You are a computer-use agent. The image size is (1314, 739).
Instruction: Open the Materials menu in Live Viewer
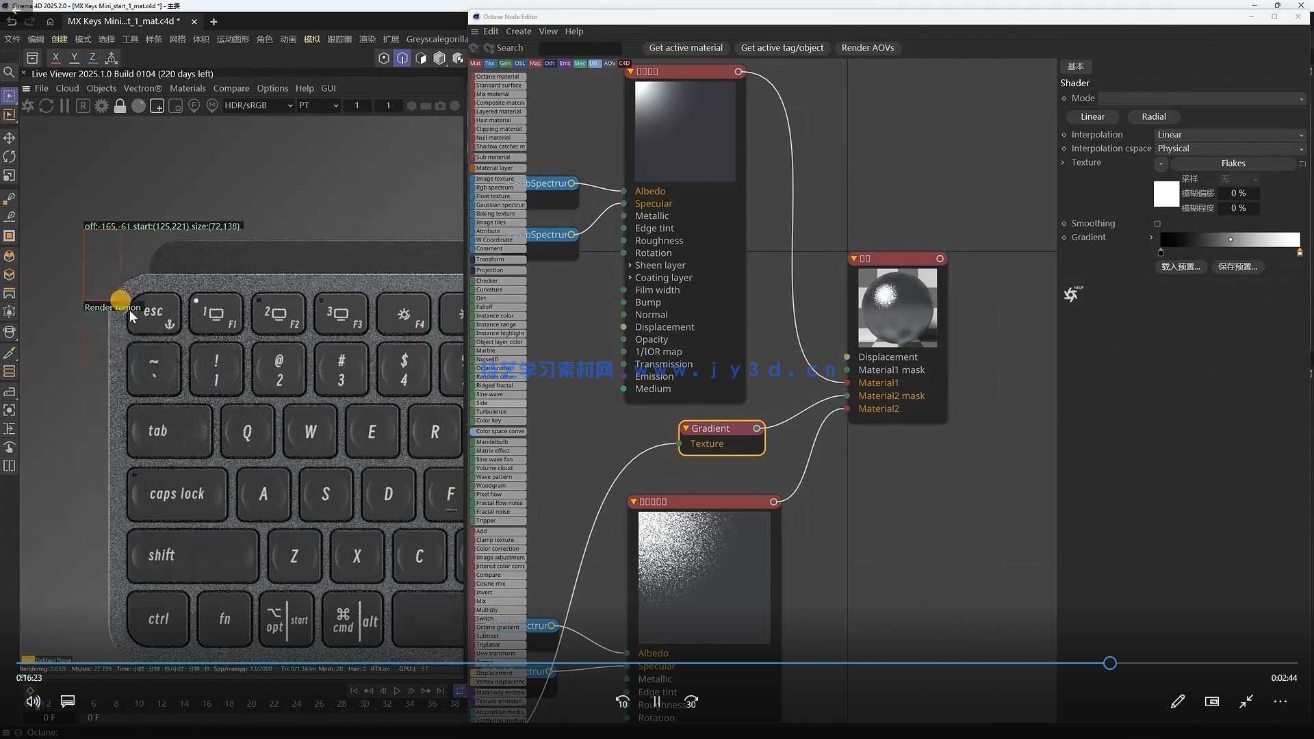pos(188,88)
